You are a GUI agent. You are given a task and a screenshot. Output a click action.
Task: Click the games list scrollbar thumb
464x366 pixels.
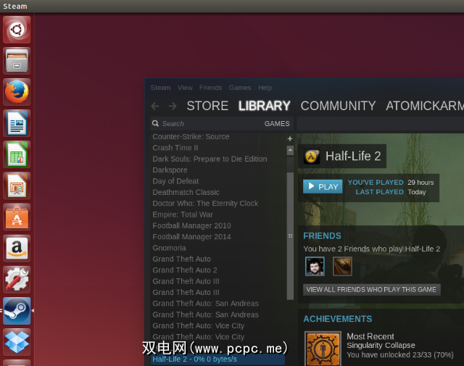coord(290,236)
